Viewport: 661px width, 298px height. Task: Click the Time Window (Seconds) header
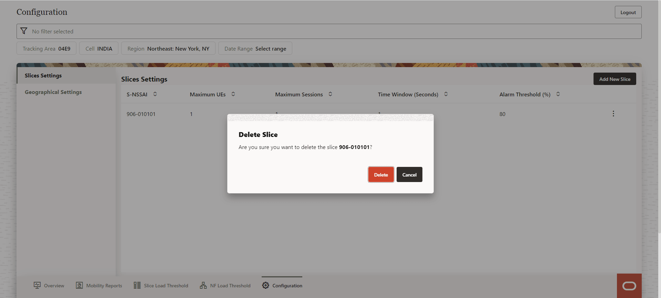click(408, 94)
